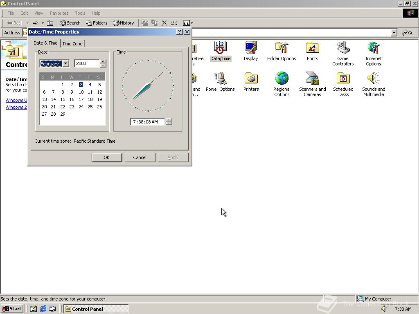Viewport: 419px width, 314px height.
Task: Follow the Windows Update link
Action: tap(16, 100)
